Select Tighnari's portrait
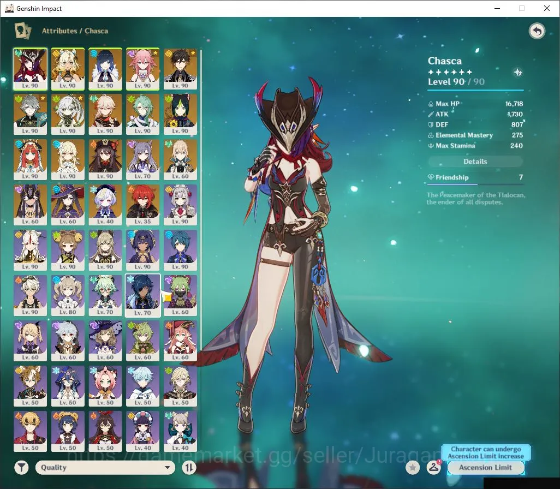The width and height of the screenshot is (560, 489). [x=180, y=114]
